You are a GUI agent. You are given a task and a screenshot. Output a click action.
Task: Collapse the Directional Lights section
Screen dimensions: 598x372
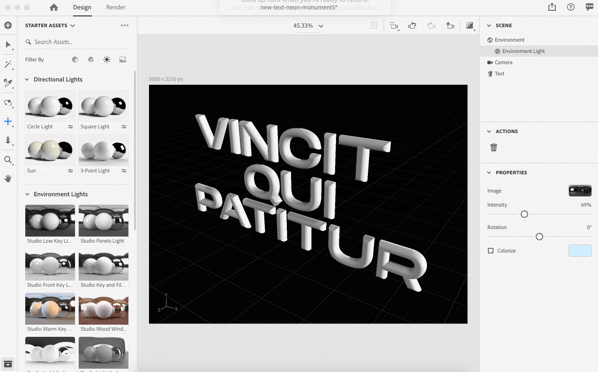[27, 79]
